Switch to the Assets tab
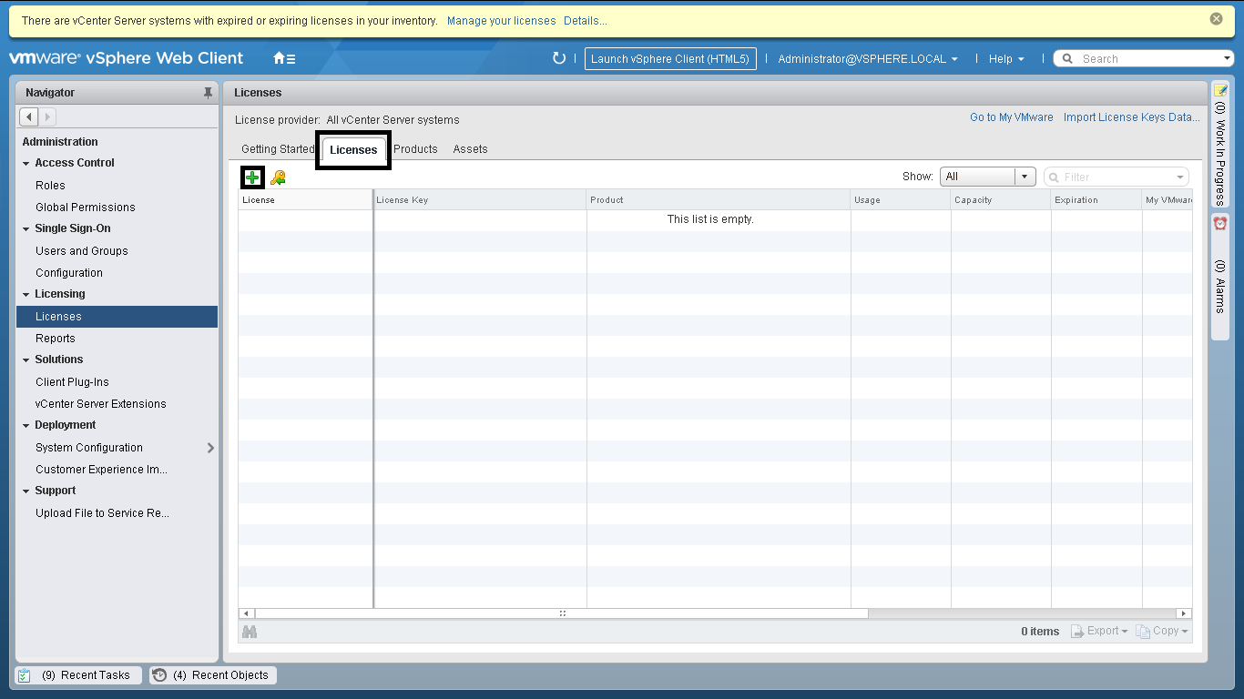Viewport: 1244px width, 699px height. point(470,149)
